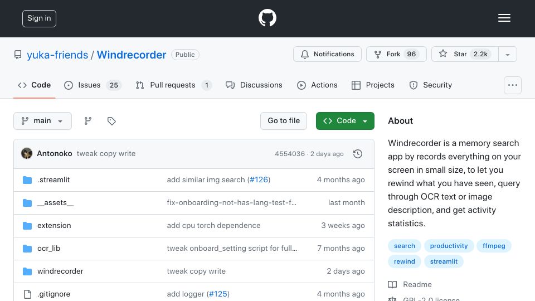Open the Projects tab
Image resolution: width=535 pixels, height=301 pixels.
pyautogui.click(x=373, y=85)
